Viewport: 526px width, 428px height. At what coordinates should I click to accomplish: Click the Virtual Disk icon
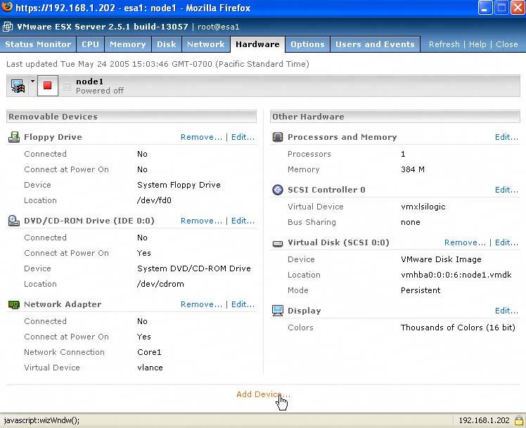278,242
